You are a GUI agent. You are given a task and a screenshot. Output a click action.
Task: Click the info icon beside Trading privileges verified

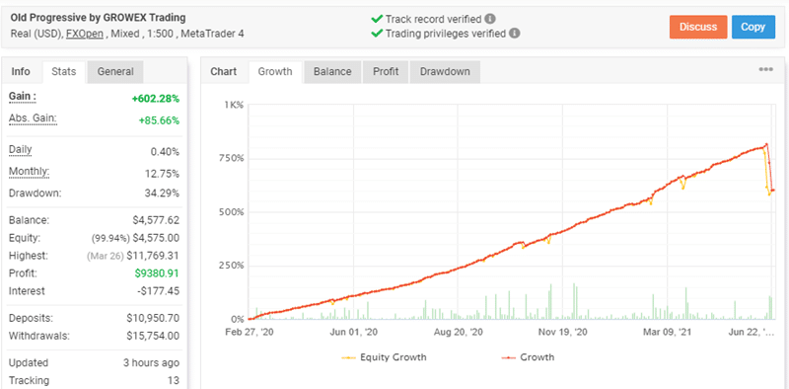[514, 34]
